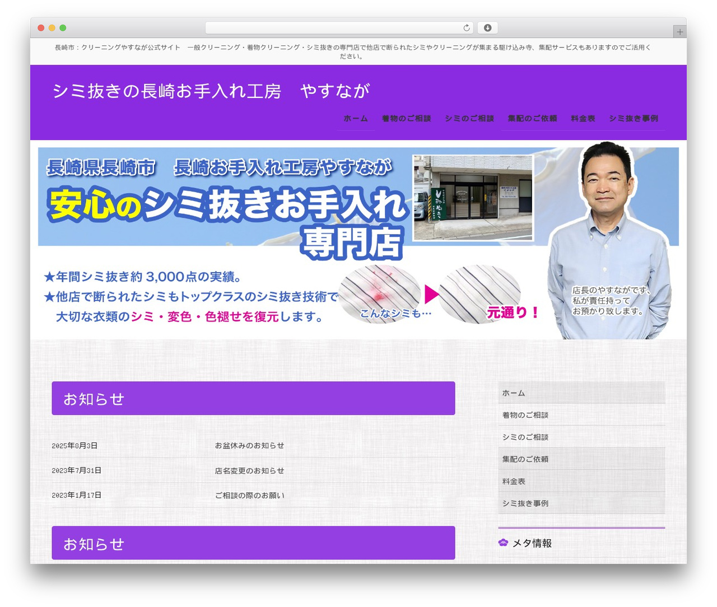Select 集配のご依頼 in the top navigation
Viewport: 717px width, 607px height.
coord(532,119)
